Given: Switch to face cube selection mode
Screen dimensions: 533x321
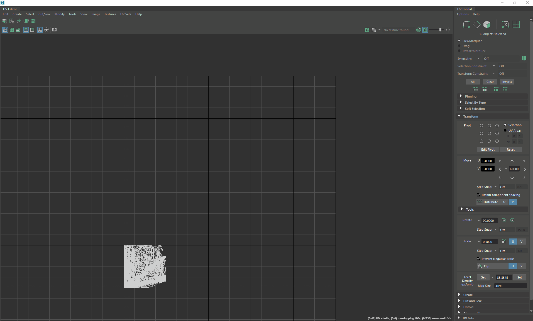Looking at the screenshot, I should (x=487, y=24).
